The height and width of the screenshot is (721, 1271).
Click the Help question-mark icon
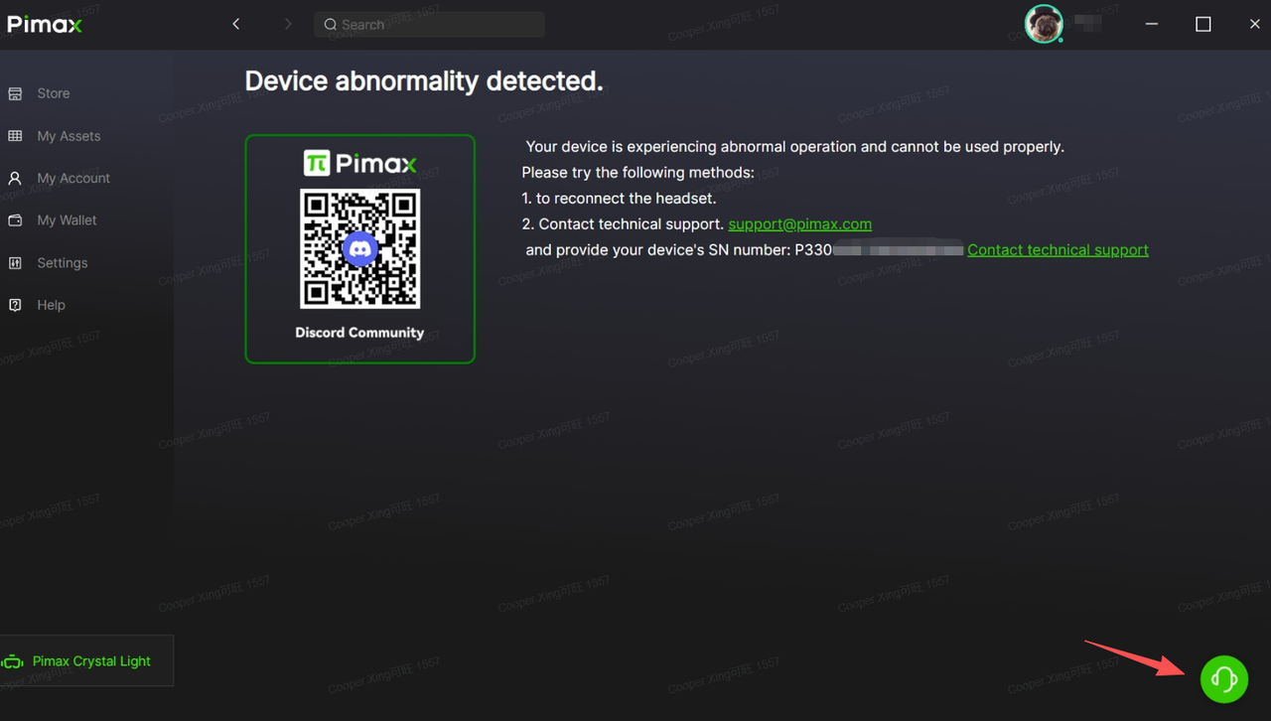click(x=15, y=305)
